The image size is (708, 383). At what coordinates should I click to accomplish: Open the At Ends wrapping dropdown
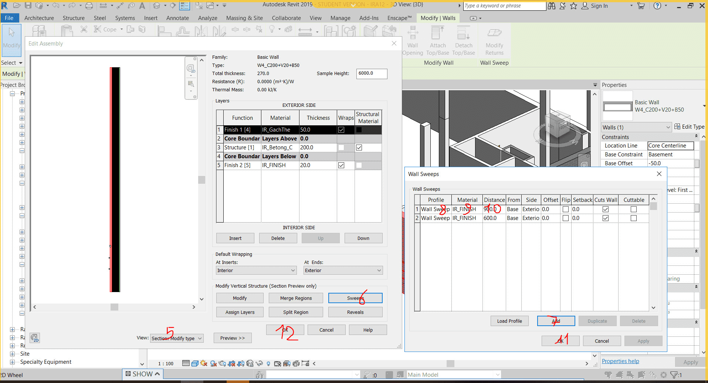click(343, 271)
